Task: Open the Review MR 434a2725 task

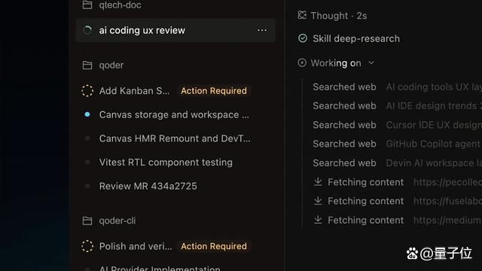Action: (x=148, y=186)
